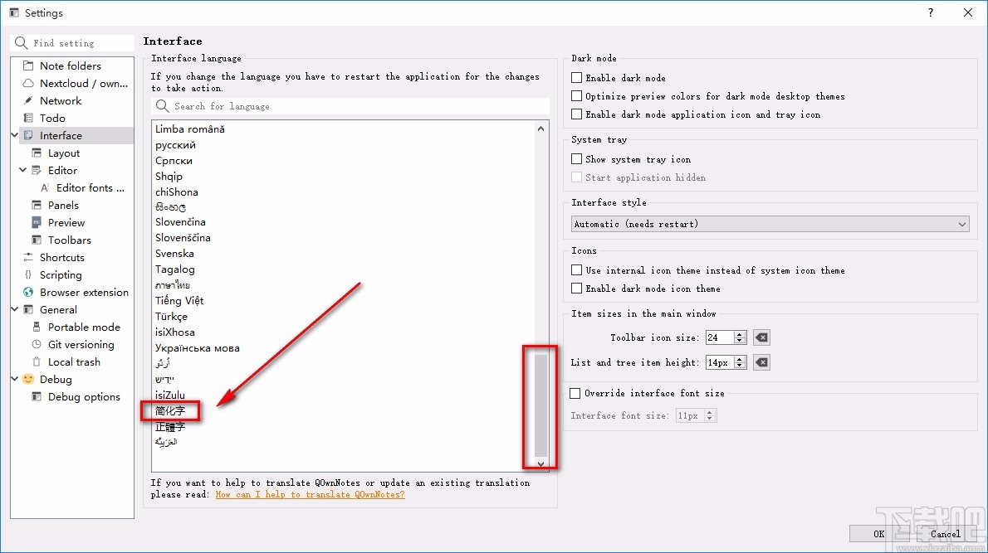
Task: Click the Nextcloud cloud icon
Action: [x=27, y=83]
